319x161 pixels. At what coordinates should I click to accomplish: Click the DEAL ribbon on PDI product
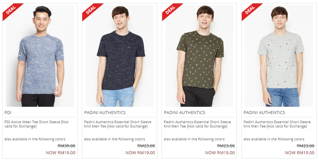click(11, 10)
